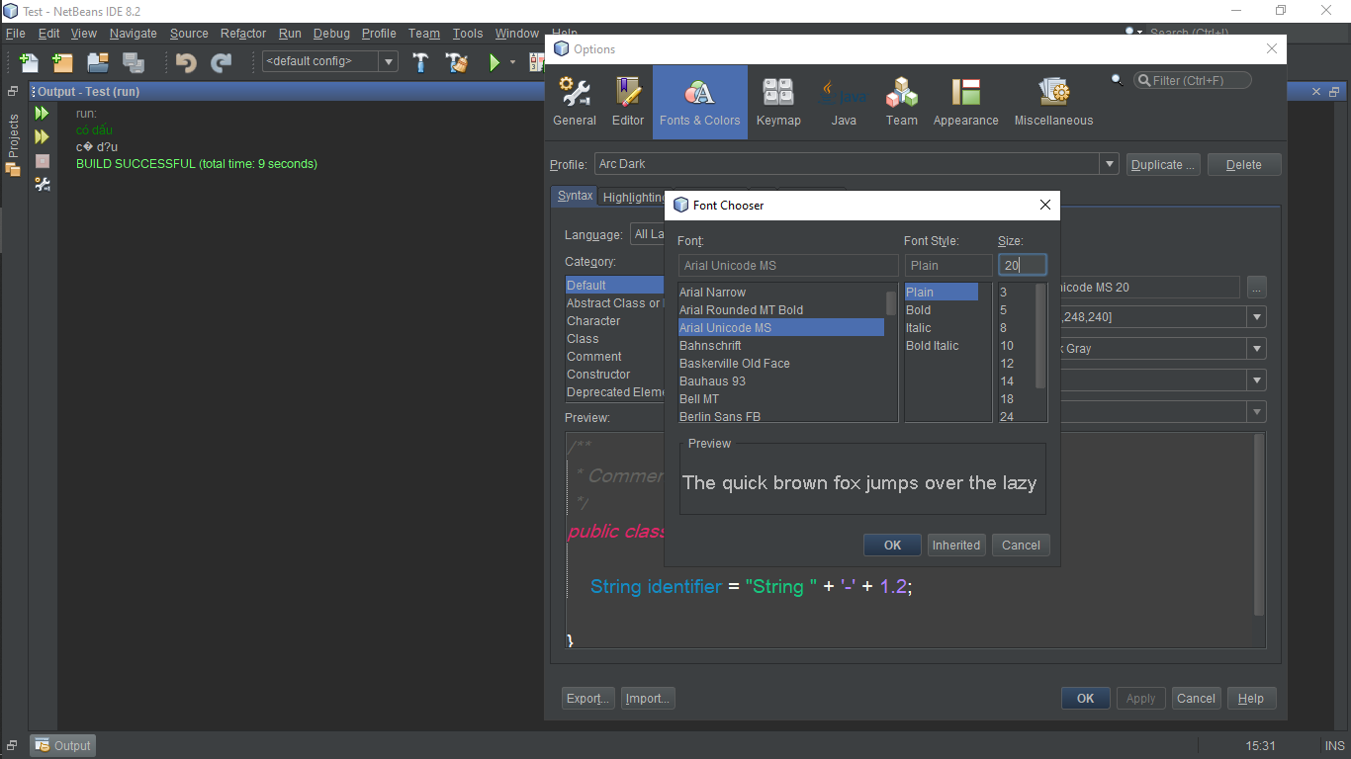
Task: Click the Build Project hammer icon
Action: [x=420, y=62]
